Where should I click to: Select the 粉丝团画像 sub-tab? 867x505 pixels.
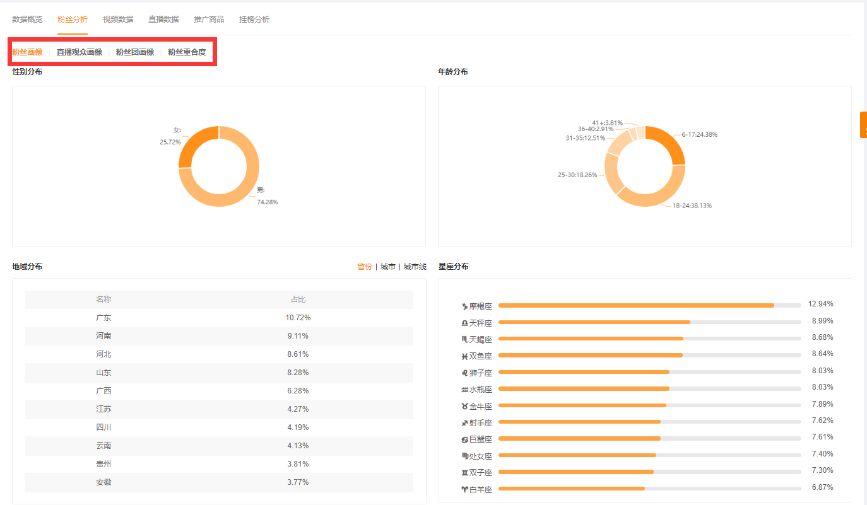click(135, 52)
